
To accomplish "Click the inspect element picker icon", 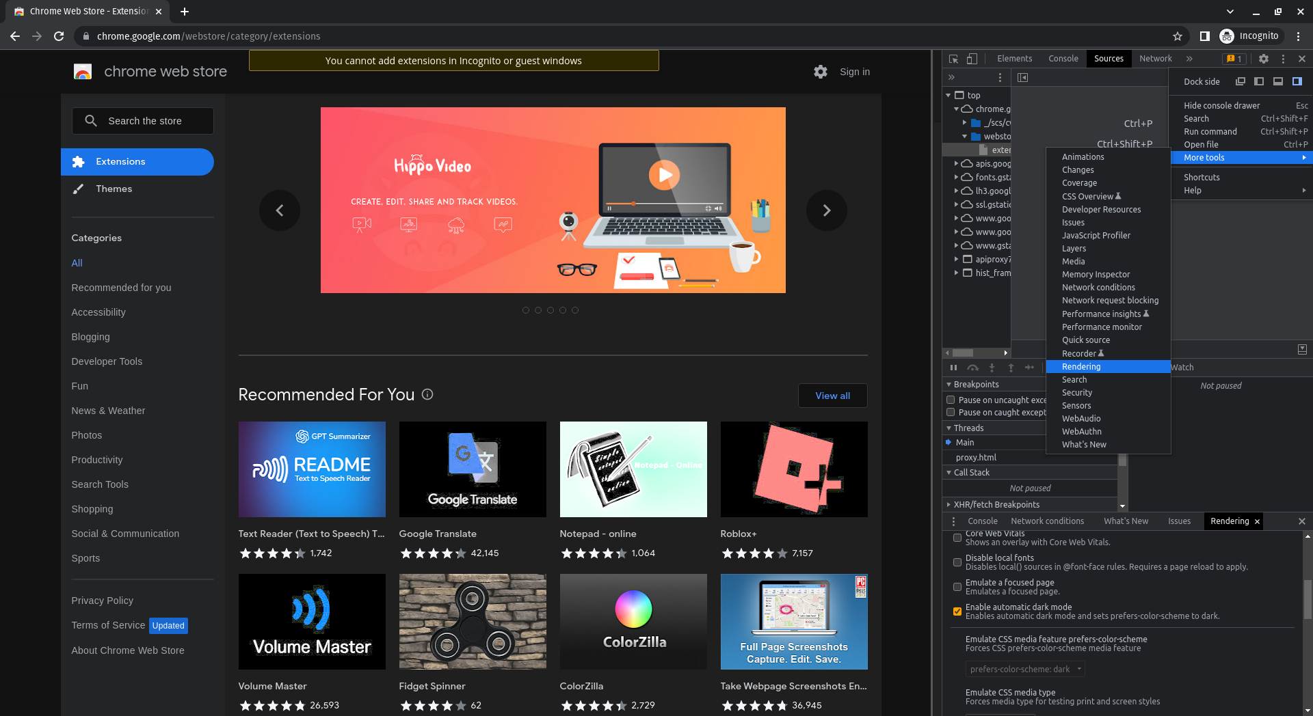I will (953, 59).
